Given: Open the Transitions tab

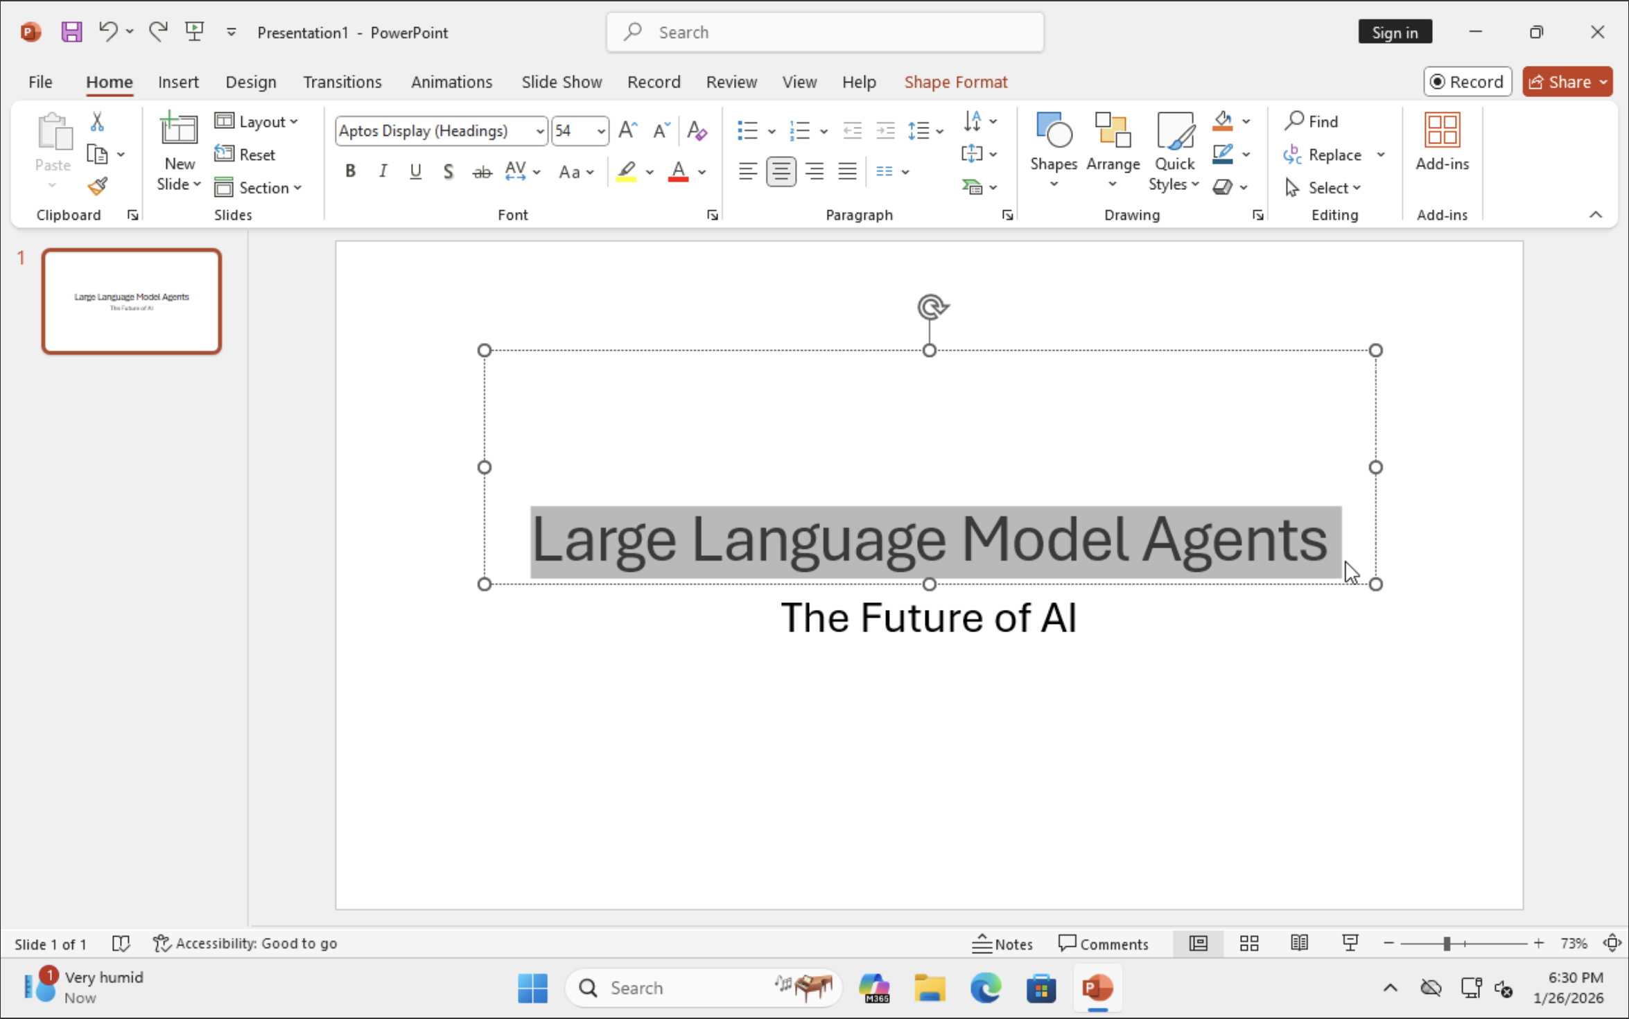Looking at the screenshot, I should 342,82.
